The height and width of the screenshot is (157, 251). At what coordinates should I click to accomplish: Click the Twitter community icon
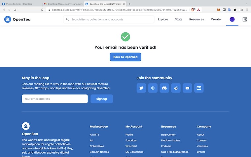pyautogui.click(x=141, y=88)
